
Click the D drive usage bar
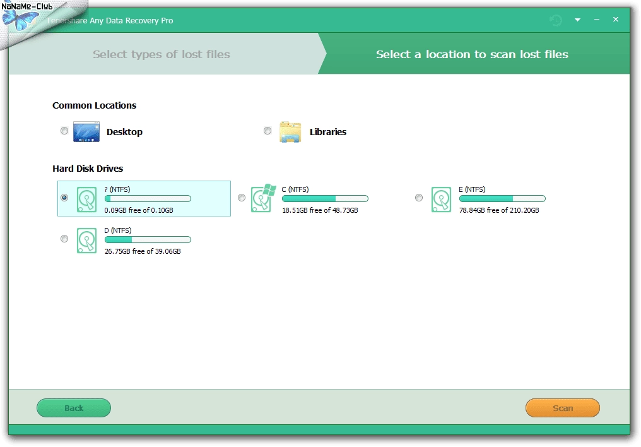tap(148, 240)
